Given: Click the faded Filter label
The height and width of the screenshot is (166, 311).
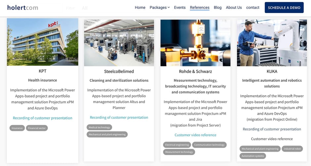Looking at the screenshot, I should tap(70, 8).
